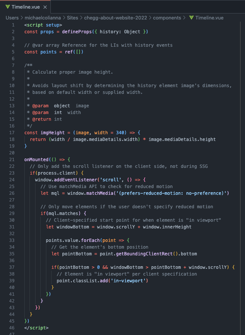Click 'imgHeight' function name

coord(53,133)
